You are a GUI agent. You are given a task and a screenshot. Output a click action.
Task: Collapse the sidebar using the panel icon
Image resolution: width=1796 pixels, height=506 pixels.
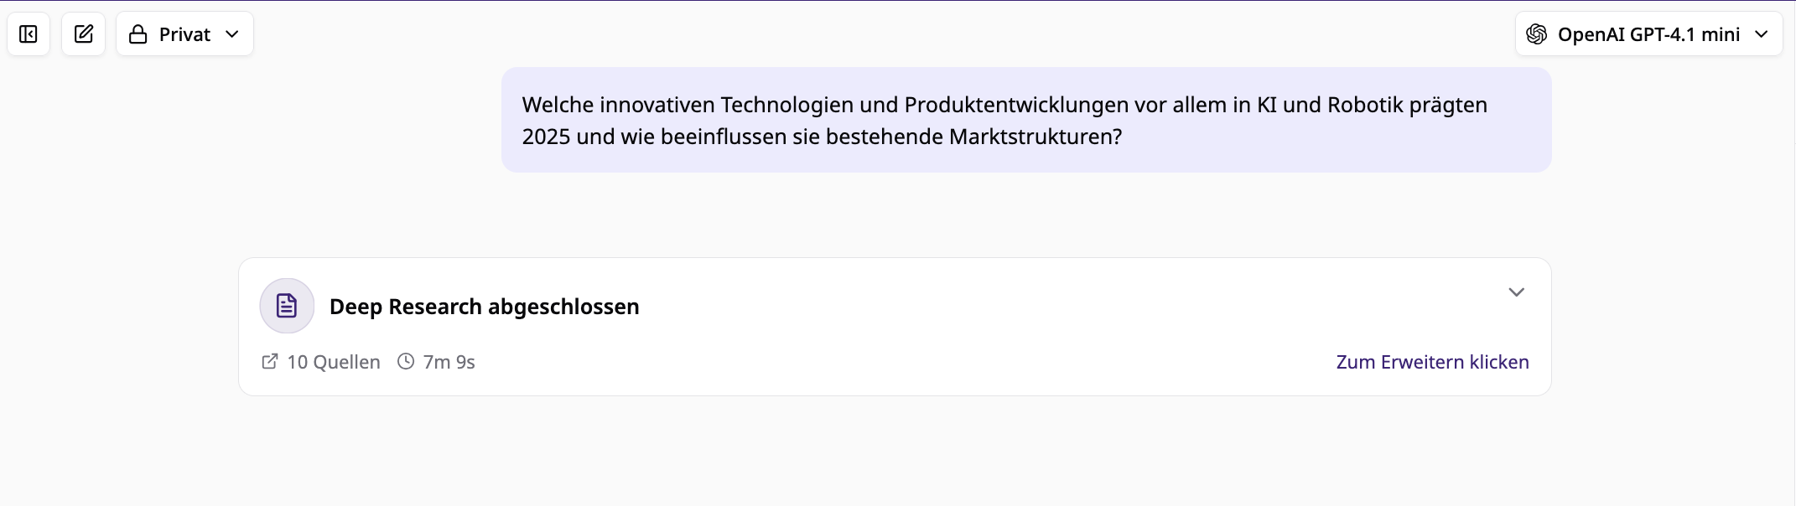pyautogui.click(x=29, y=34)
